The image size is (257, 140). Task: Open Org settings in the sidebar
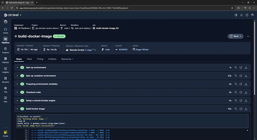(5, 90)
